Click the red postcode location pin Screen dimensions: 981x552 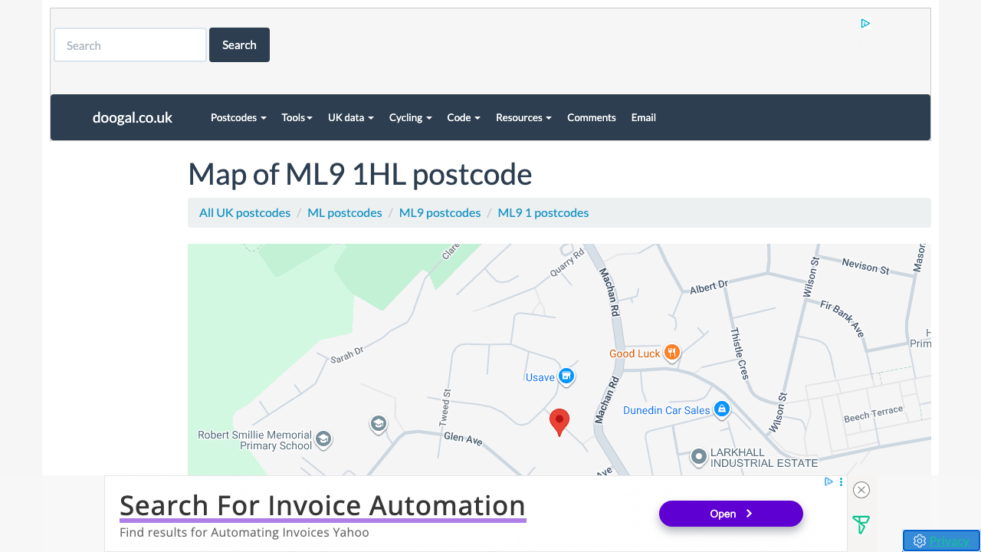[559, 421]
